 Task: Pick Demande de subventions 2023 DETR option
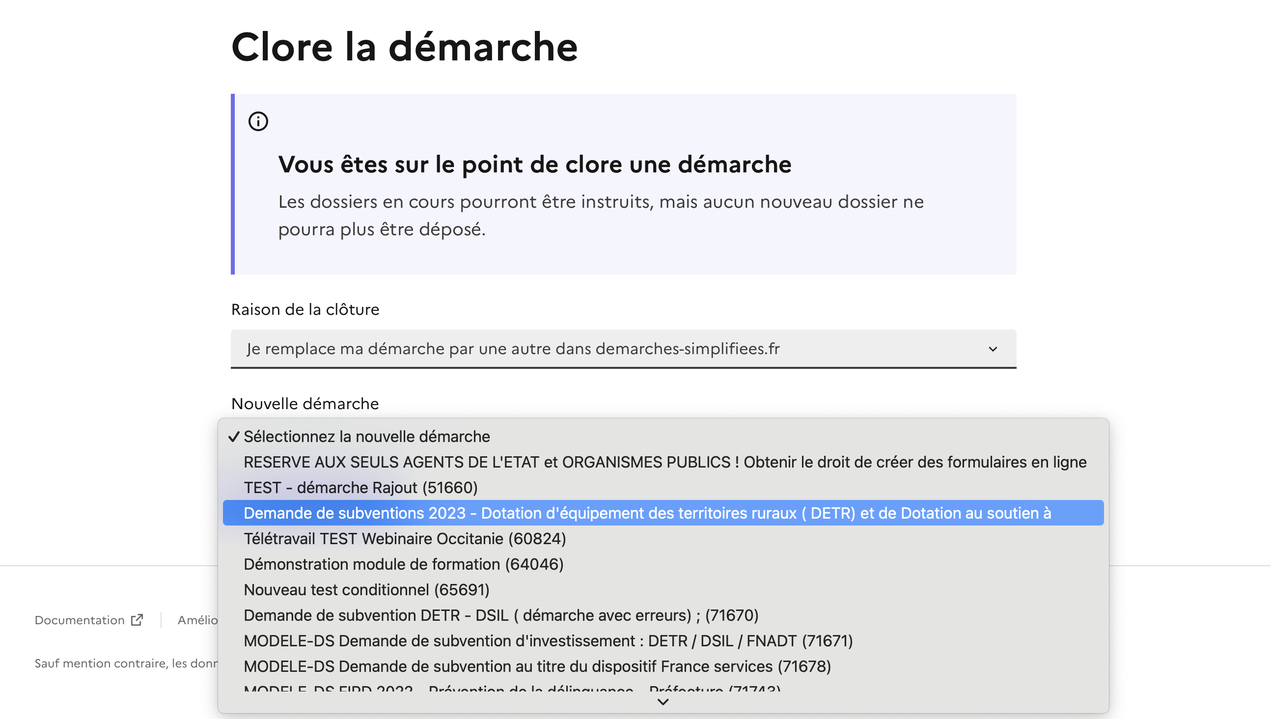[x=647, y=513]
